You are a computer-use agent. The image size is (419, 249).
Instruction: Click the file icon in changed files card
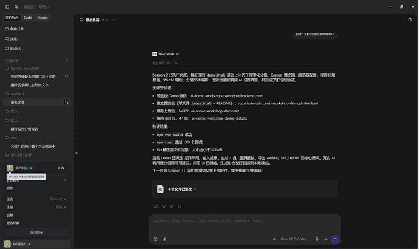click(160, 189)
